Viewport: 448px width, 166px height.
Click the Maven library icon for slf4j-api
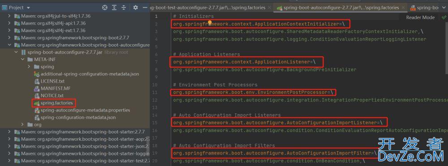pyautogui.click(x=17, y=23)
